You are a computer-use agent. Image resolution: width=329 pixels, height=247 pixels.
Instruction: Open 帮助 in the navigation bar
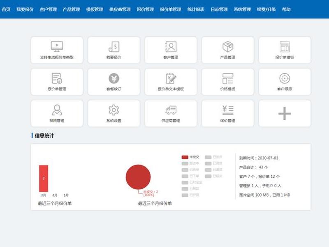click(x=286, y=9)
